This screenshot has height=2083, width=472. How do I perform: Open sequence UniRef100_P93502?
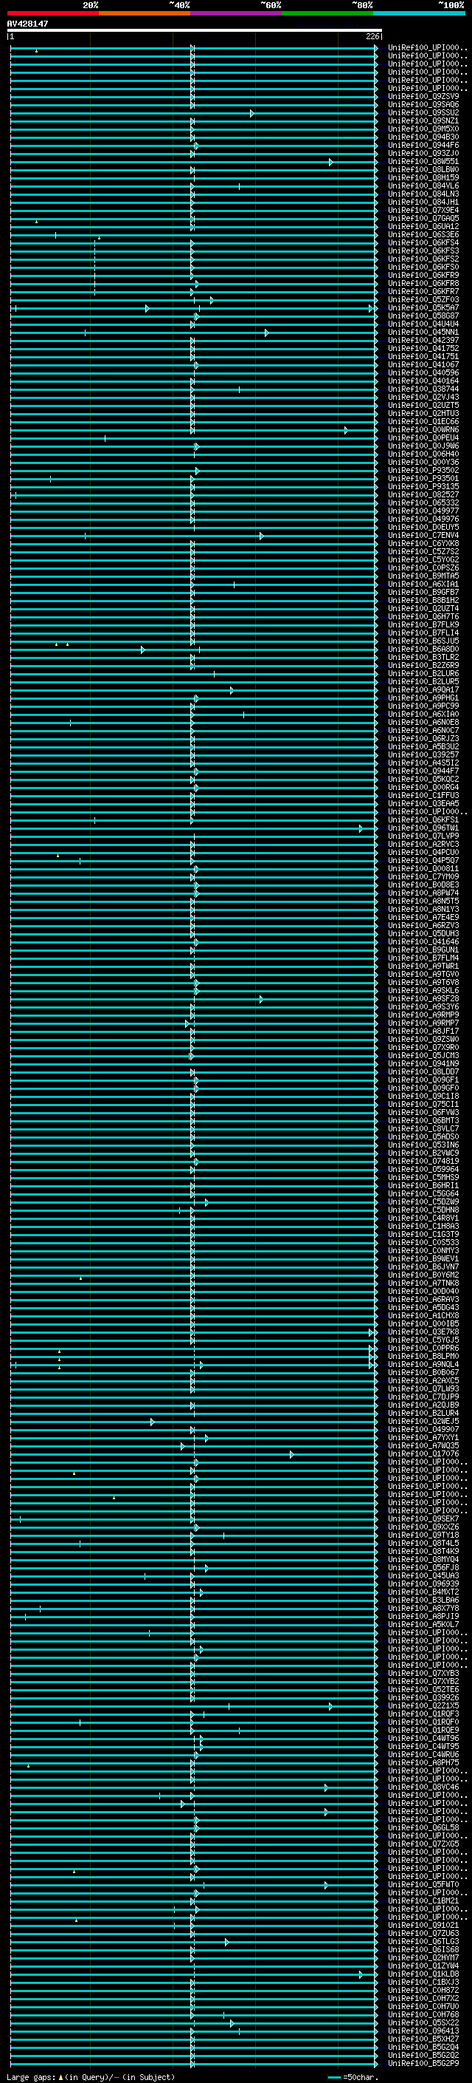(423, 471)
